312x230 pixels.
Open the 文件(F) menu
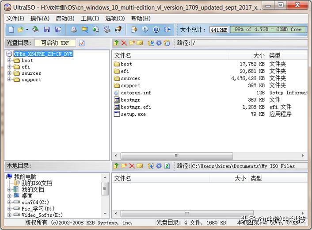[15, 19]
